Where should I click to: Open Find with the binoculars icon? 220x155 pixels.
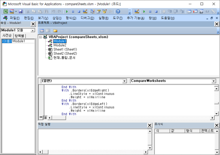(46, 11)
